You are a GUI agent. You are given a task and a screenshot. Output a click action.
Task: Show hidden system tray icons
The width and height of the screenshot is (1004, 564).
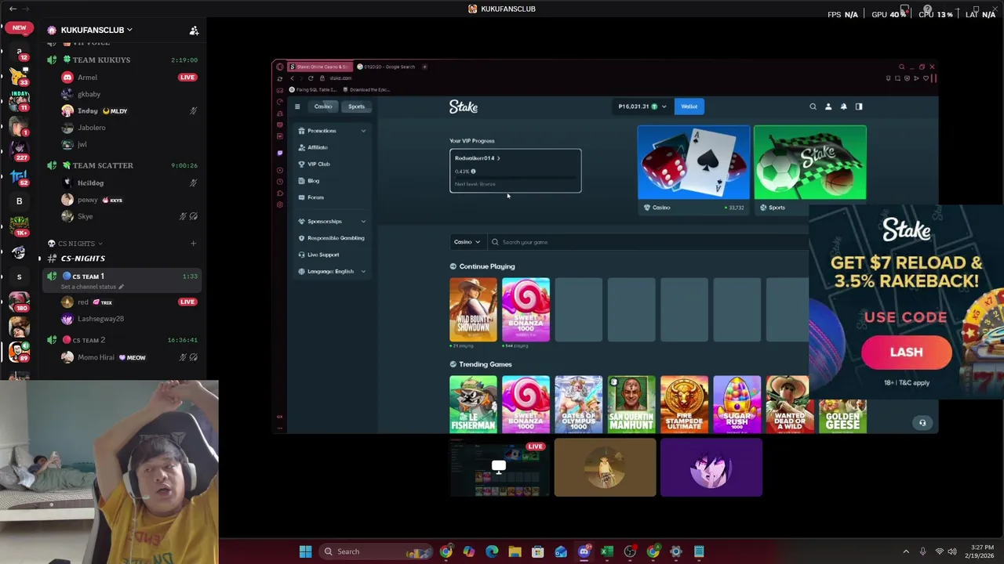point(906,551)
